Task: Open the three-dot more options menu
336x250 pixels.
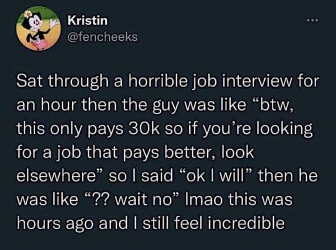Action: coord(312,21)
